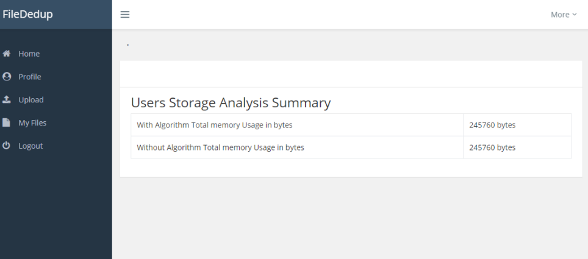Click the Logout power icon

click(x=7, y=146)
